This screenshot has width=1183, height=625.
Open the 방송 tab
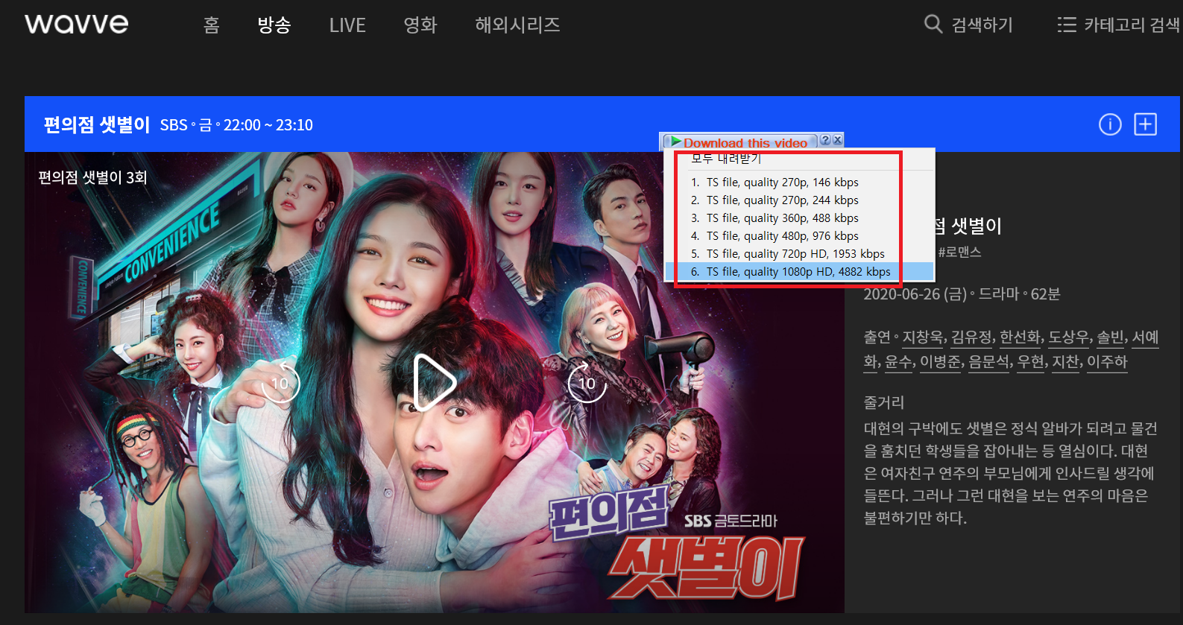click(x=274, y=25)
